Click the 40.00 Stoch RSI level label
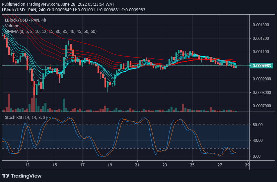The width and height of the screenshot is (277, 182). click(x=257, y=140)
